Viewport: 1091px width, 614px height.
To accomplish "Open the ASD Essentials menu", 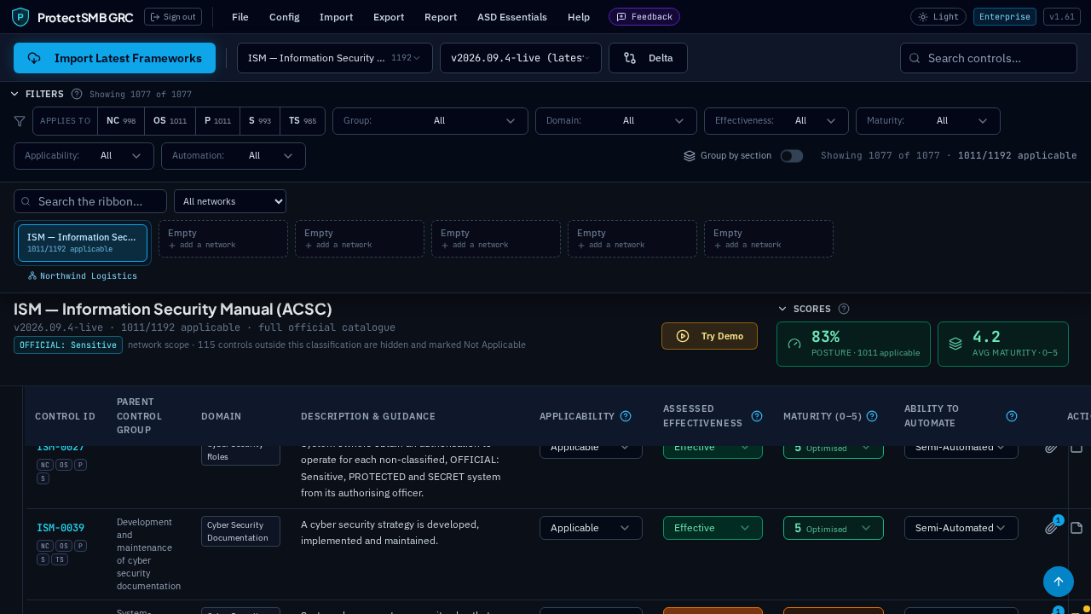I will pyautogui.click(x=512, y=17).
